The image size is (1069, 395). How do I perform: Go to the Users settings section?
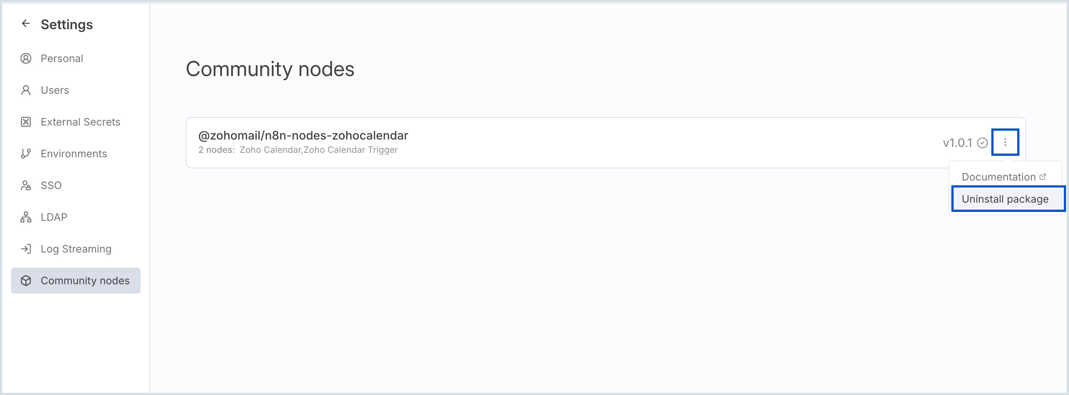(x=55, y=90)
